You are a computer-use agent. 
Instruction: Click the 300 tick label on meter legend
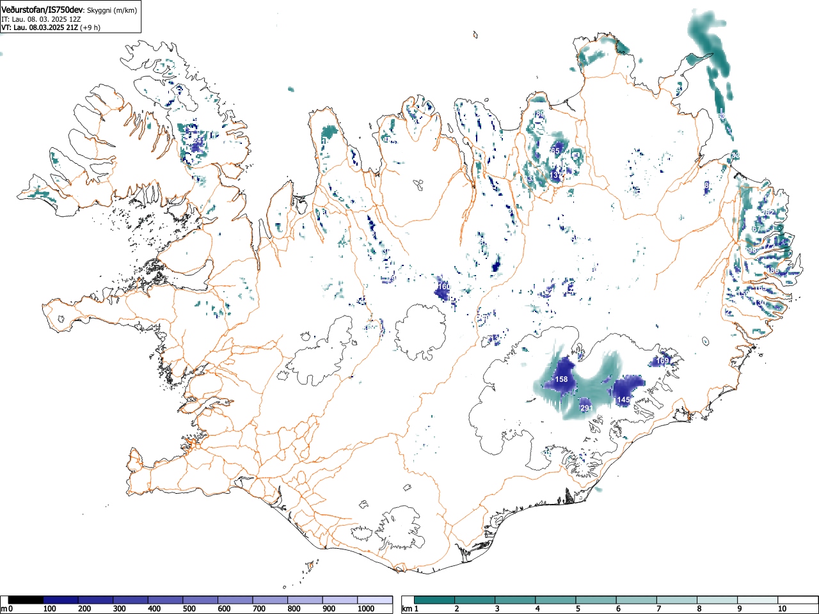click(x=120, y=609)
